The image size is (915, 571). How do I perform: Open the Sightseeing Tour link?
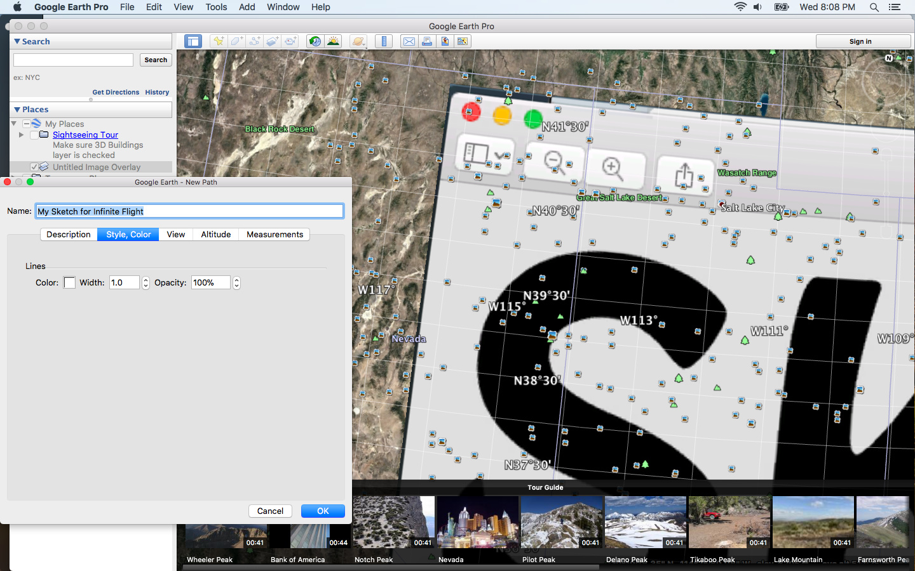point(85,135)
